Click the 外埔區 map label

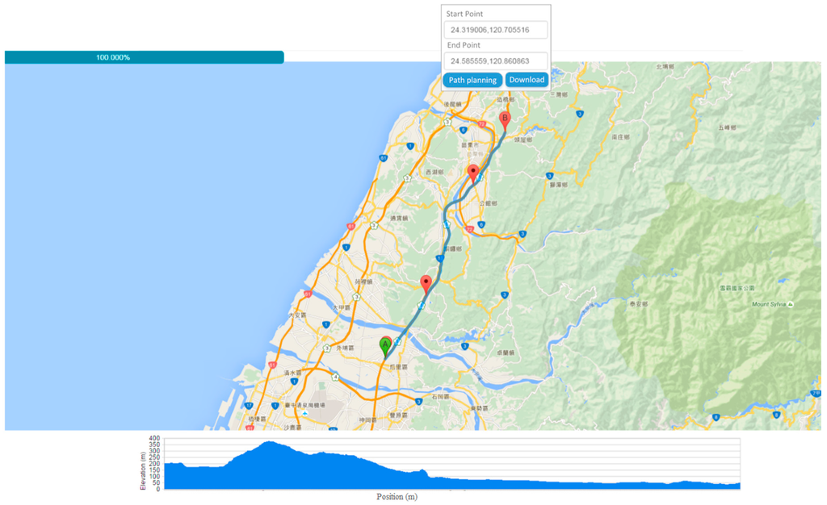[345, 348]
